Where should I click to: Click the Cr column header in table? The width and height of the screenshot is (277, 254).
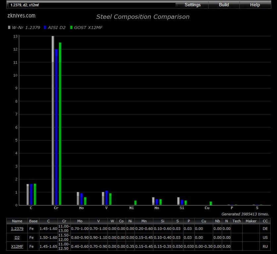click(64, 221)
